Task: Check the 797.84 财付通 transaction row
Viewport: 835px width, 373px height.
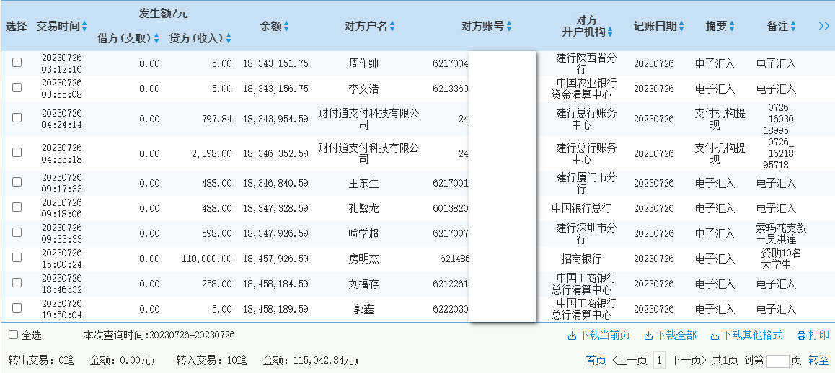Action: (17, 117)
